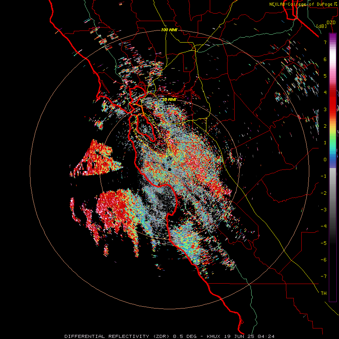This screenshot has height=339, width=339.
Task: Click the 04:24 timestamp
Action: [266, 336]
